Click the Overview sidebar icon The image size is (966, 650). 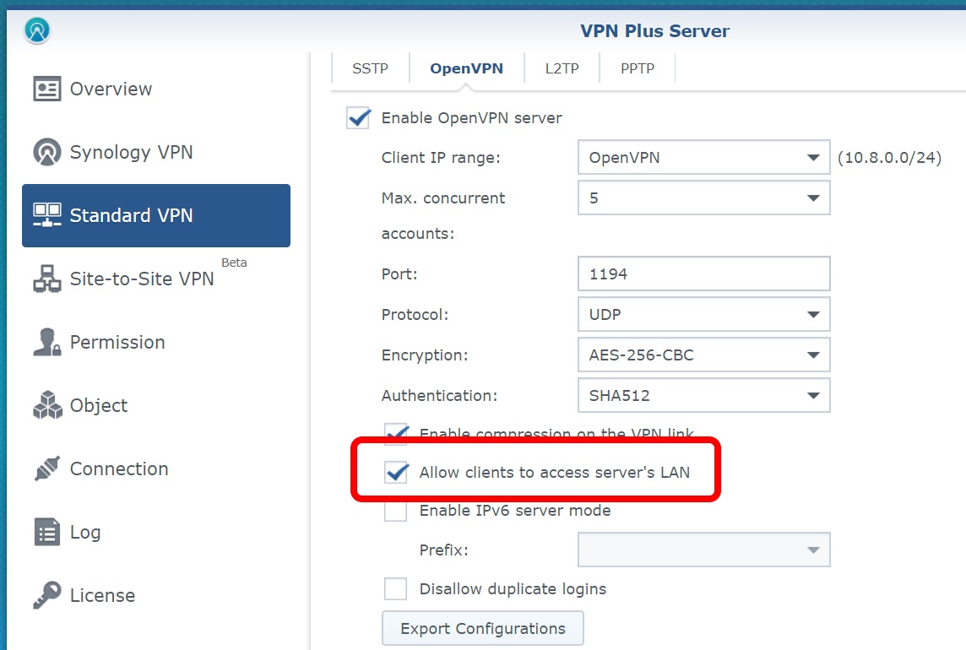(46, 89)
